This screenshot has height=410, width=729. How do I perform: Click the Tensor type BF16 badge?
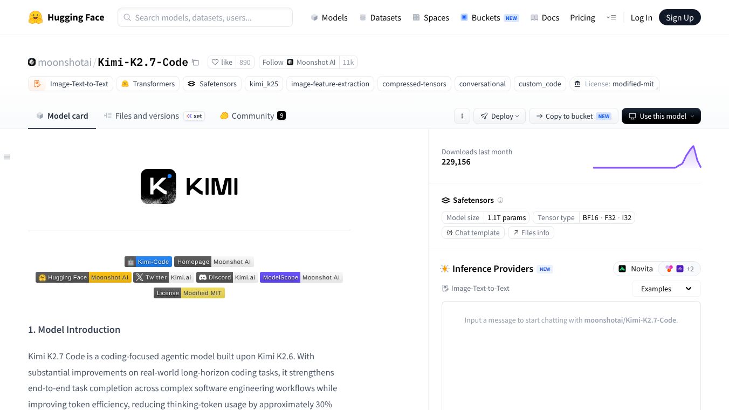tap(584, 217)
